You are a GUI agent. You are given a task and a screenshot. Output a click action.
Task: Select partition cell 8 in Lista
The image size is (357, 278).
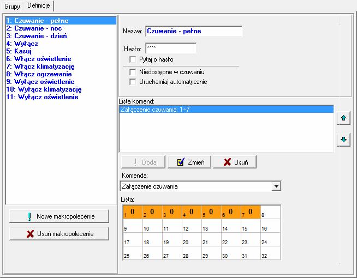pyautogui.click(x=271, y=212)
